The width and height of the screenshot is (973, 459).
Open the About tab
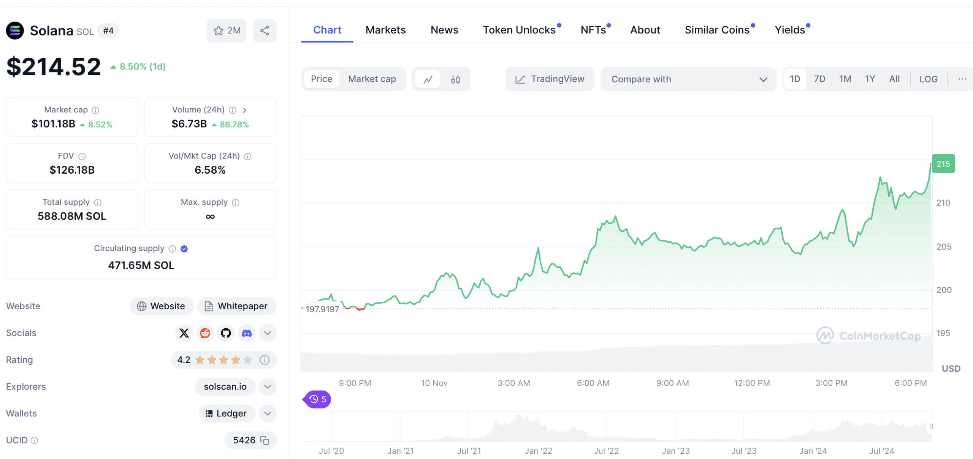[x=645, y=30]
